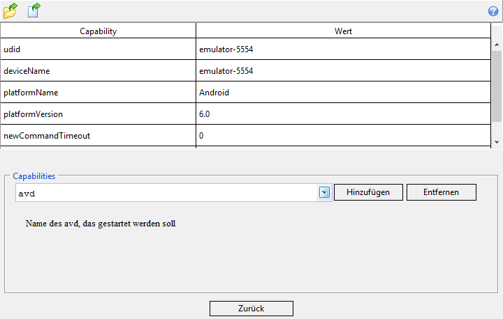Click the Capability column header

pos(98,31)
